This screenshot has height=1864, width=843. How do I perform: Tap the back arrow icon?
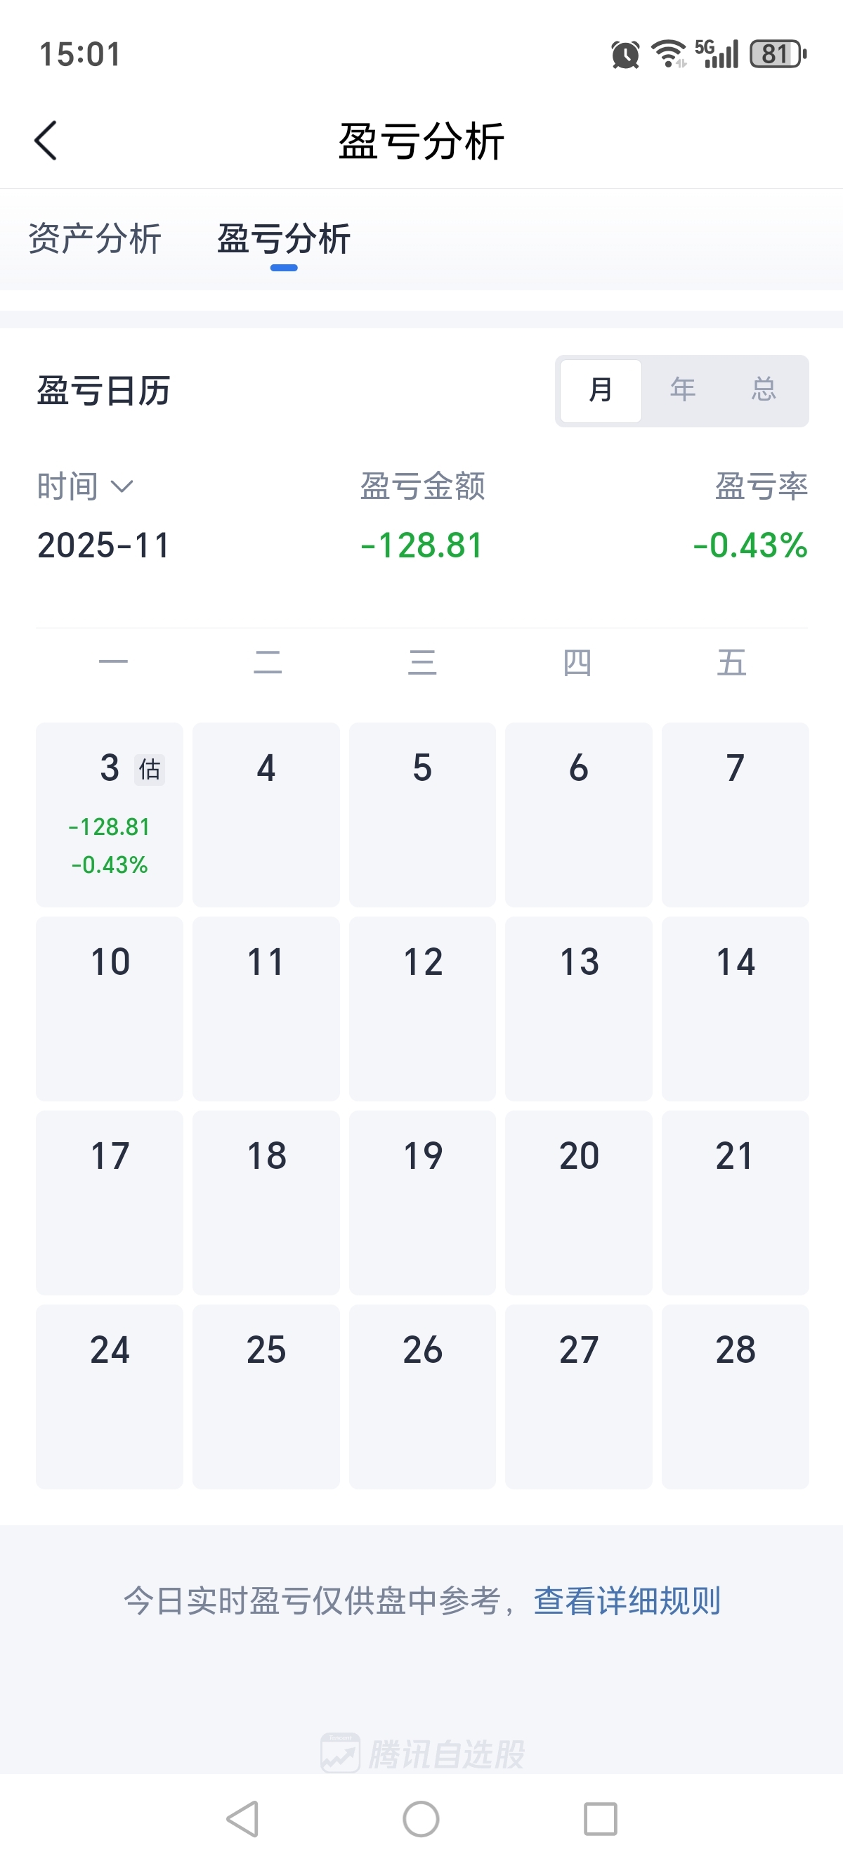46,141
